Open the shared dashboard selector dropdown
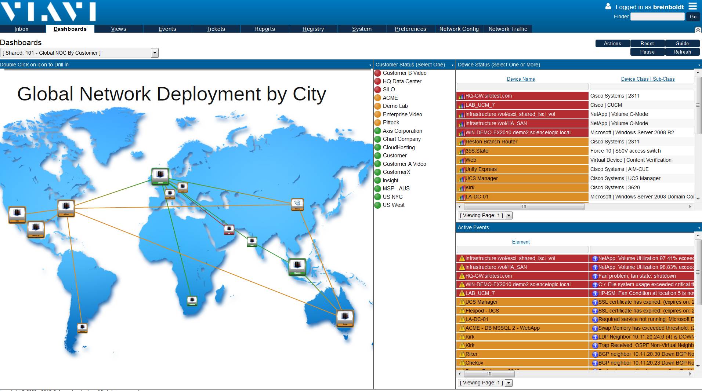702x391 pixels. [x=155, y=53]
